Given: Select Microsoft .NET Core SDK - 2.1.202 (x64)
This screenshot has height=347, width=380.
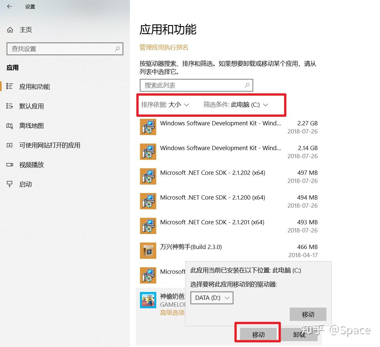Looking at the screenshot, I should click(229, 176).
